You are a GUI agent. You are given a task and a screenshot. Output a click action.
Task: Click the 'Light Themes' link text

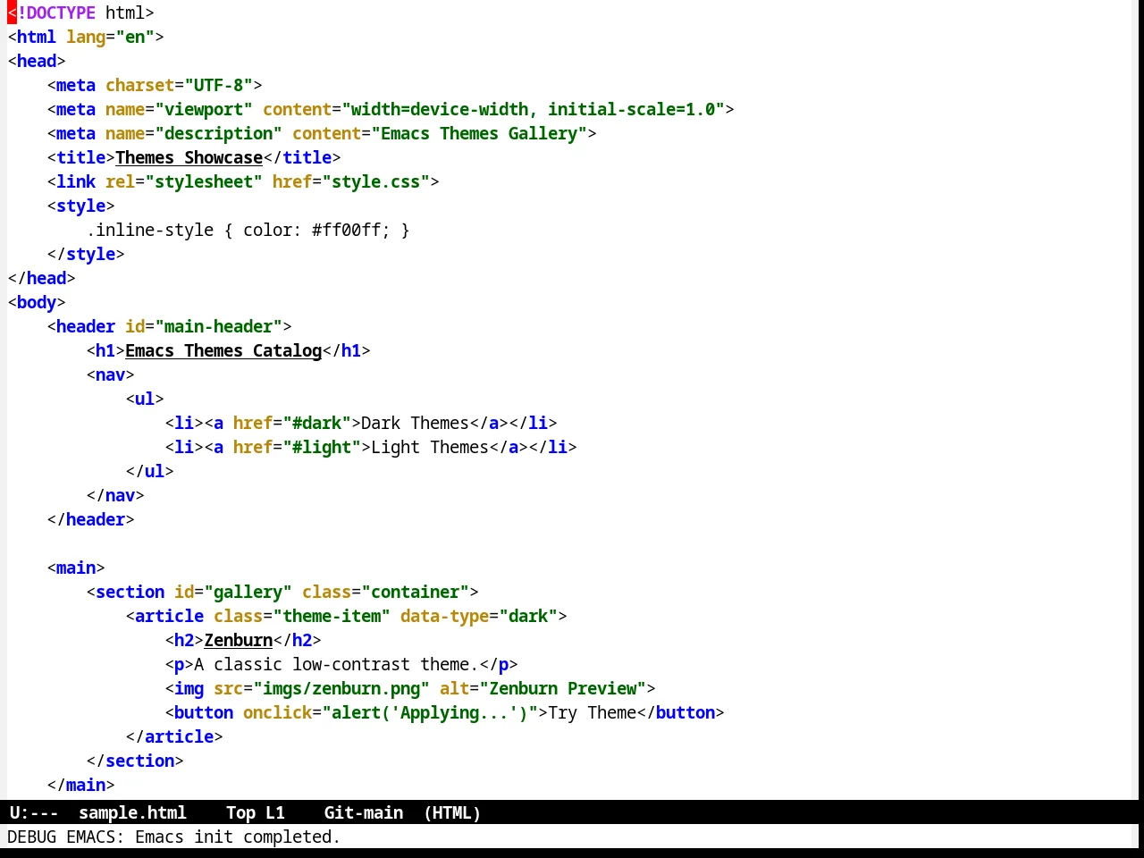point(430,447)
